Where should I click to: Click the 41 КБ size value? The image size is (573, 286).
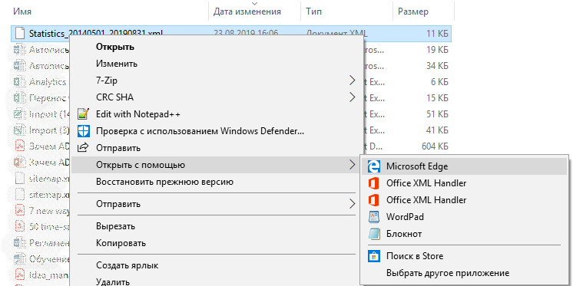(437, 130)
